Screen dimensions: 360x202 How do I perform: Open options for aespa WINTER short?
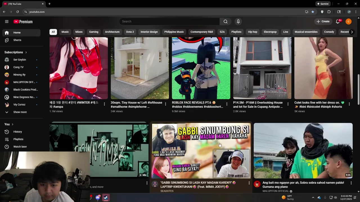coord(104,104)
